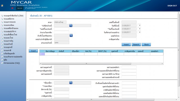Click the icon beside ระบบการขายรถ
180x101 pixels.
[x=2, y=22]
